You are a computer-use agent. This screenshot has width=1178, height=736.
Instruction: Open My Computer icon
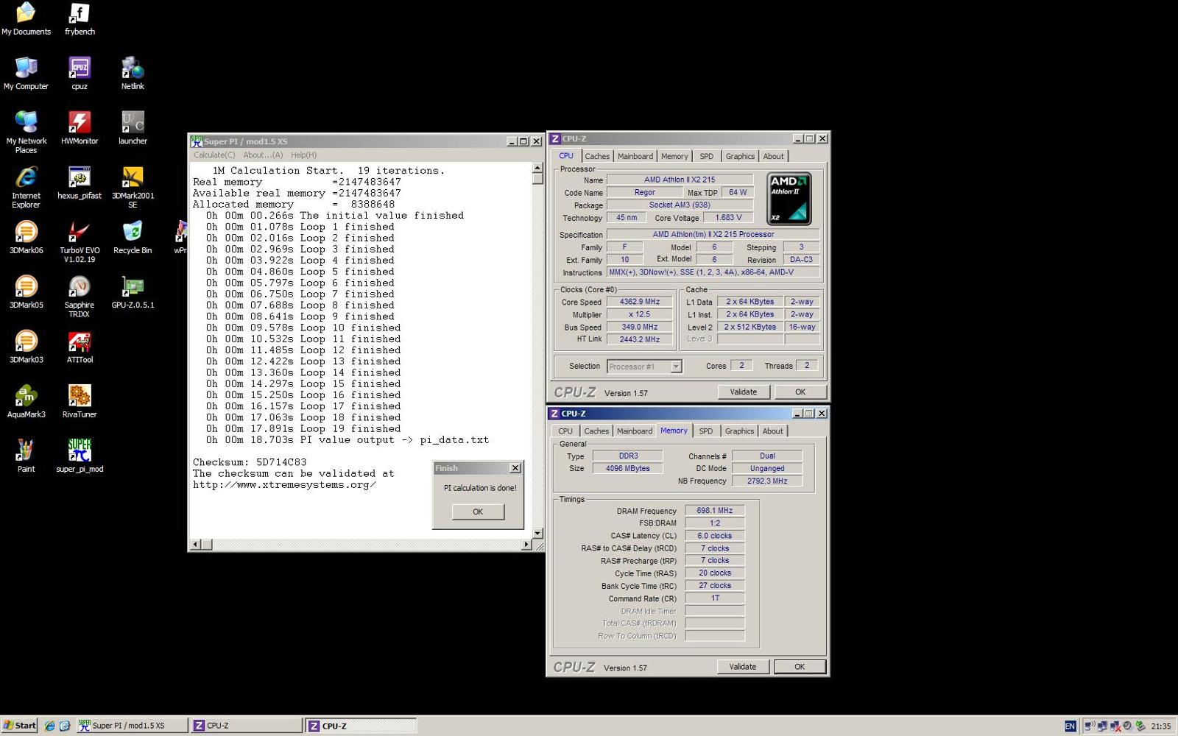(x=26, y=74)
